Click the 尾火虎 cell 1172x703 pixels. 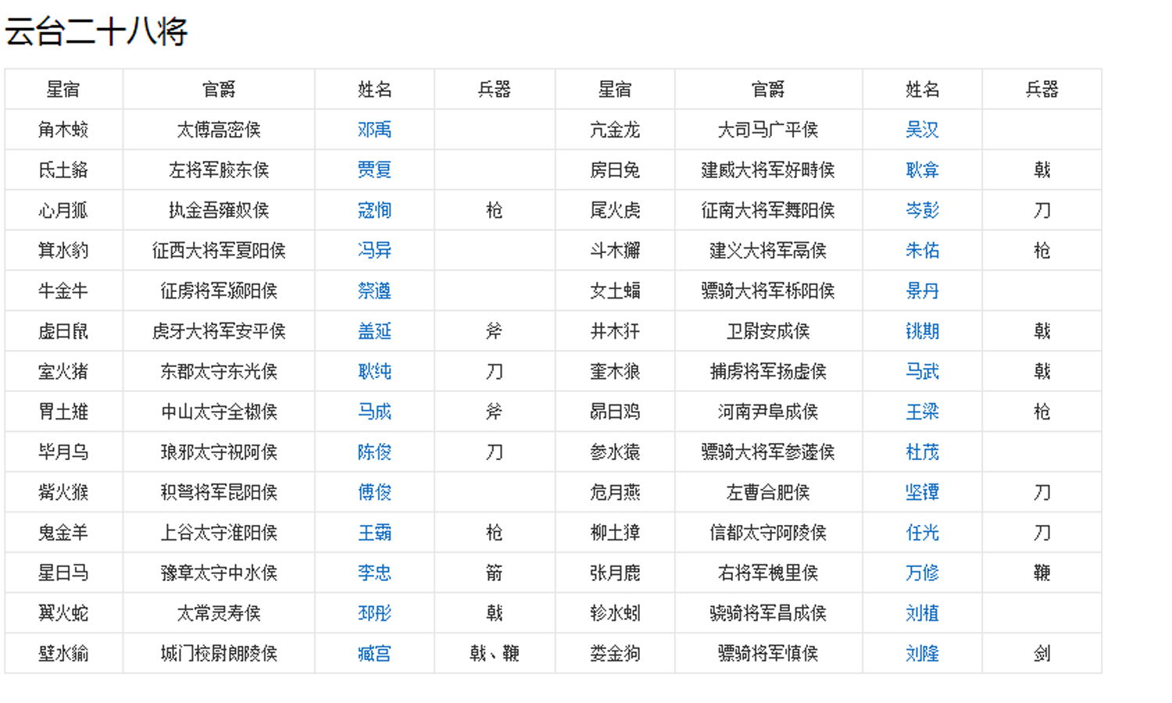click(x=615, y=210)
